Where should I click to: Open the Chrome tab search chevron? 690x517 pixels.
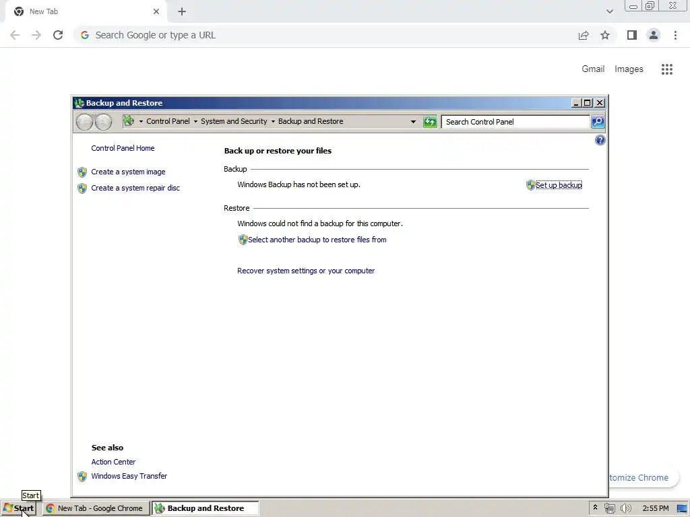pyautogui.click(x=609, y=11)
